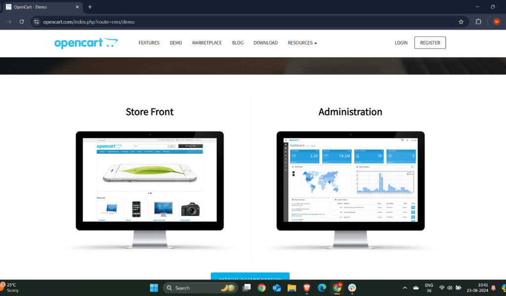This screenshot has width=506, height=296.
Task: Go forward with the browser arrow
Action: click(x=9, y=22)
